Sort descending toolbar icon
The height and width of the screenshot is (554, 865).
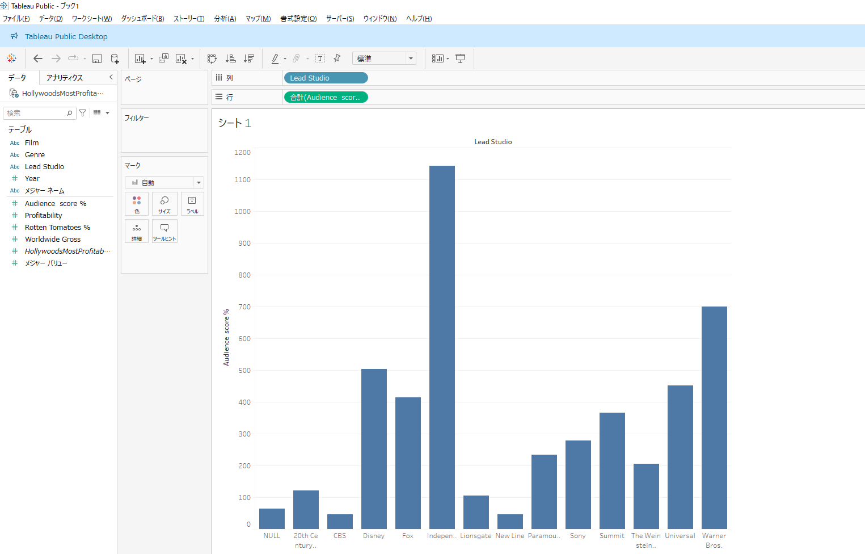click(x=248, y=58)
